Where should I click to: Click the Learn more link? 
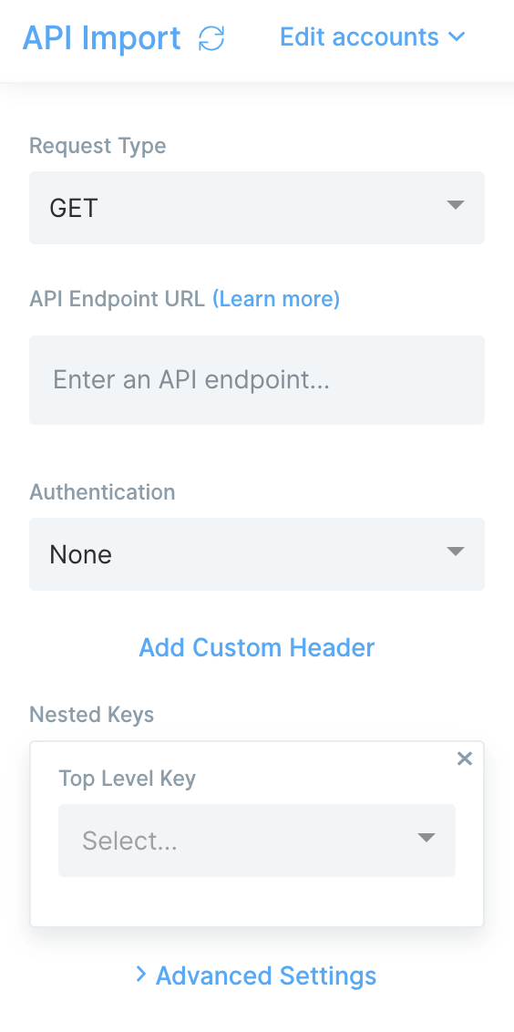pyautogui.click(x=276, y=299)
